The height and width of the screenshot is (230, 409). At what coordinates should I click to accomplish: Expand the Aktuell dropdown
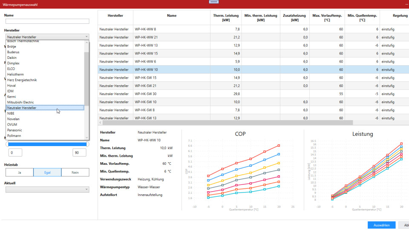(x=86, y=190)
